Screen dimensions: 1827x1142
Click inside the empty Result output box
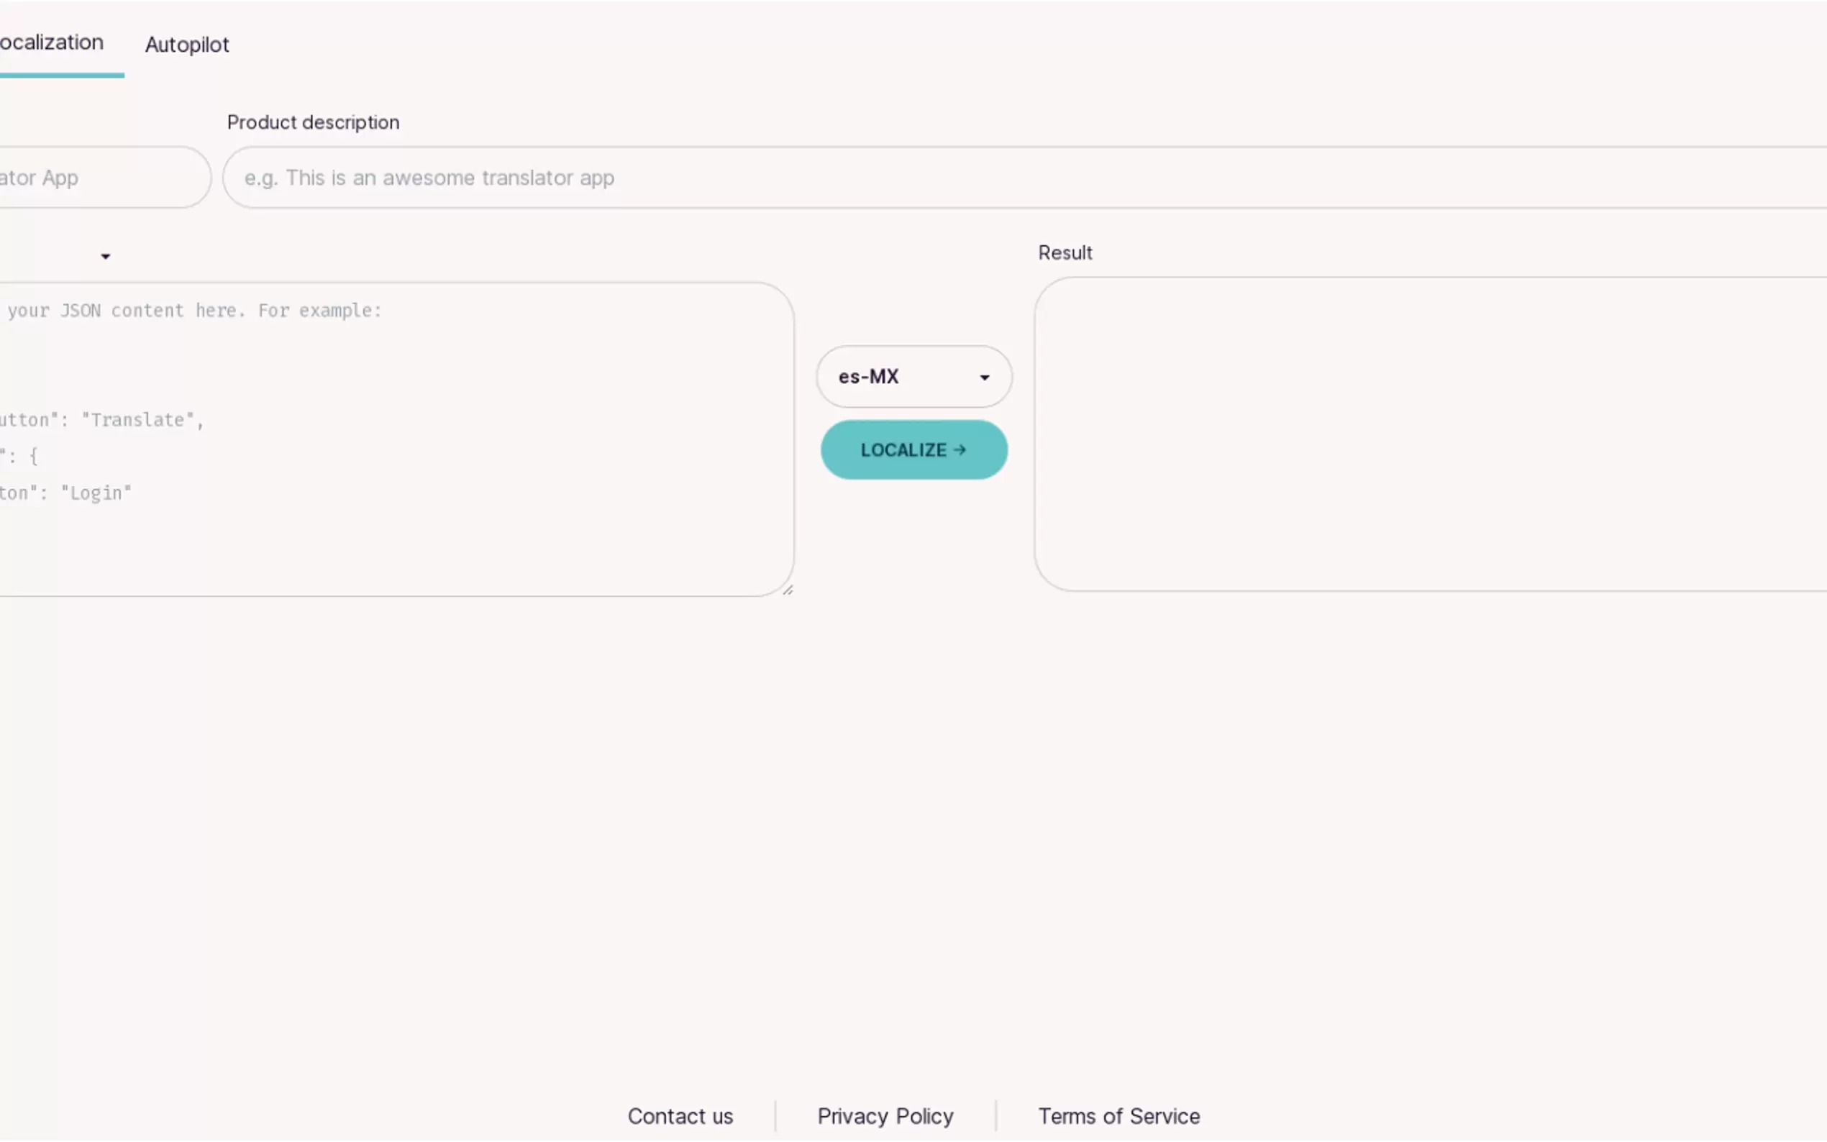pos(1428,434)
